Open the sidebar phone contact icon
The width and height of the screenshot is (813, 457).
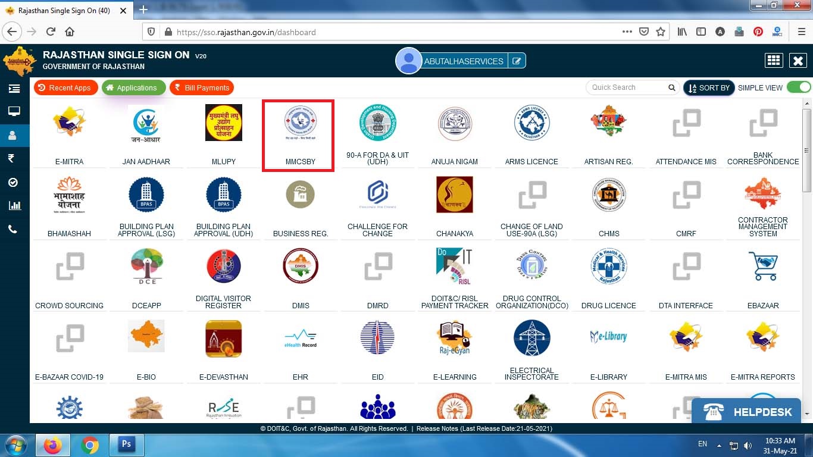tap(12, 229)
